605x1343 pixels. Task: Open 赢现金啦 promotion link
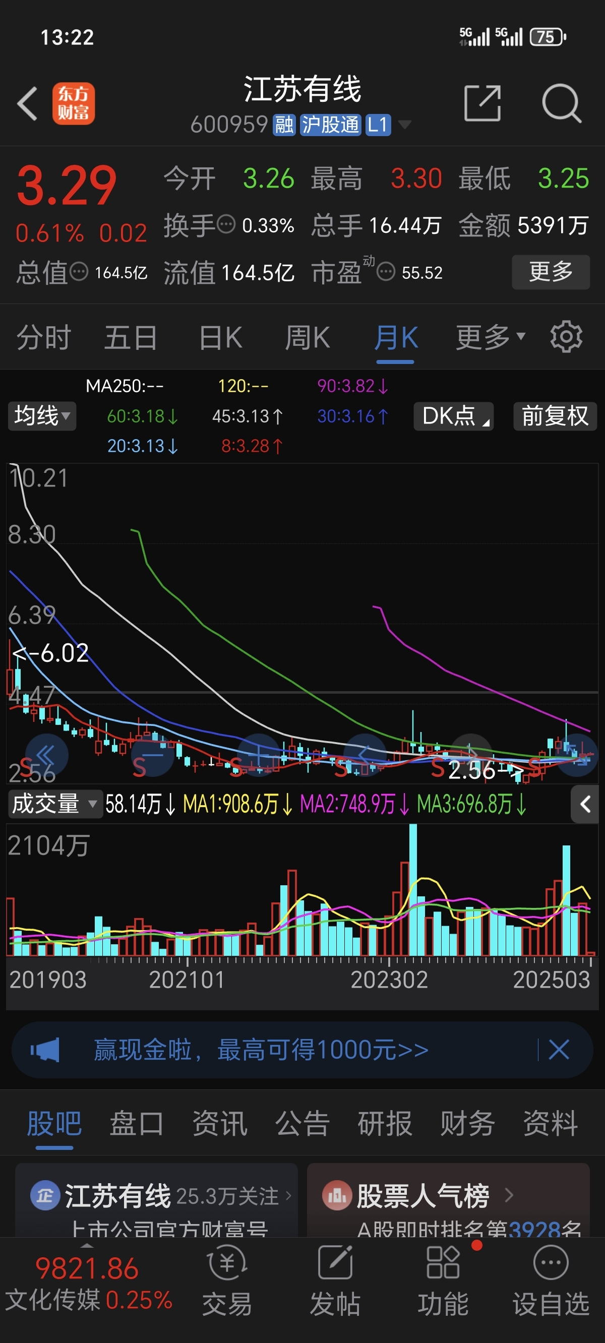pos(261,1050)
